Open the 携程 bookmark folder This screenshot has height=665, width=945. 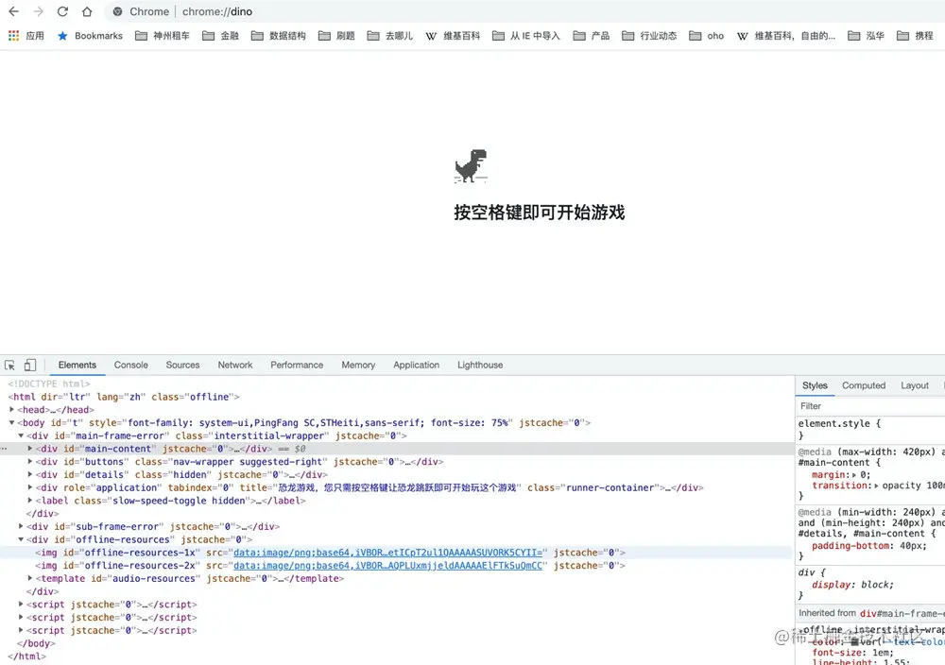tap(915, 36)
